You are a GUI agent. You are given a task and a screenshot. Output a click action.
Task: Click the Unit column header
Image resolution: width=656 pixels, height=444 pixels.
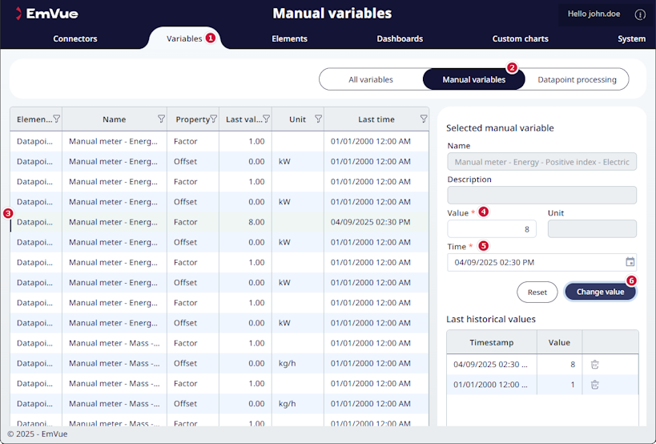[x=297, y=119]
